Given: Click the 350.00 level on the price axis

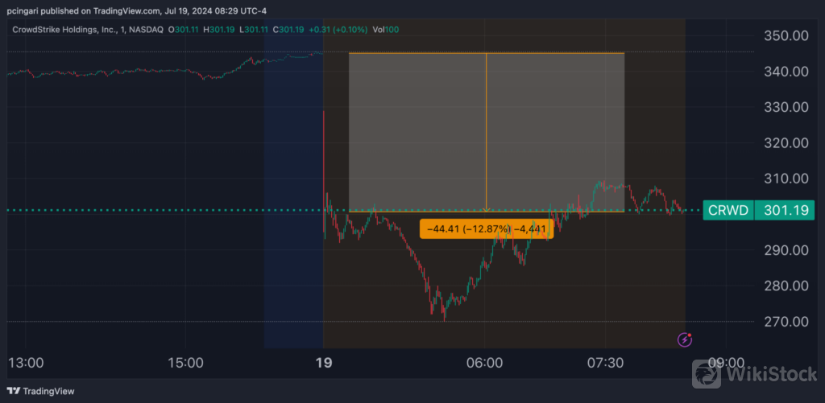Looking at the screenshot, I should 786,36.
